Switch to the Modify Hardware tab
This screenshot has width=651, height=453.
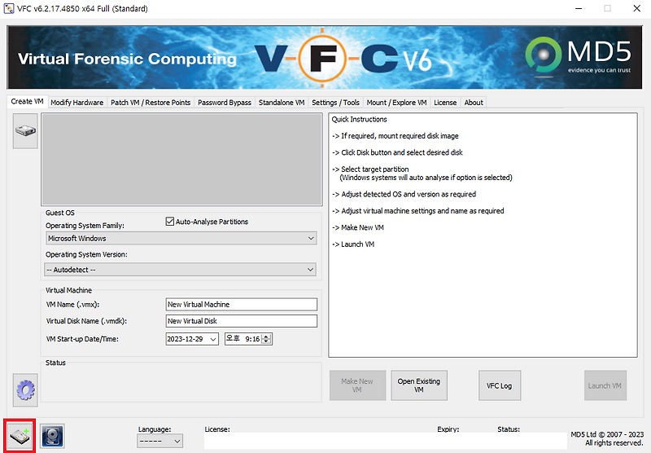pyautogui.click(x=76, y=102)
